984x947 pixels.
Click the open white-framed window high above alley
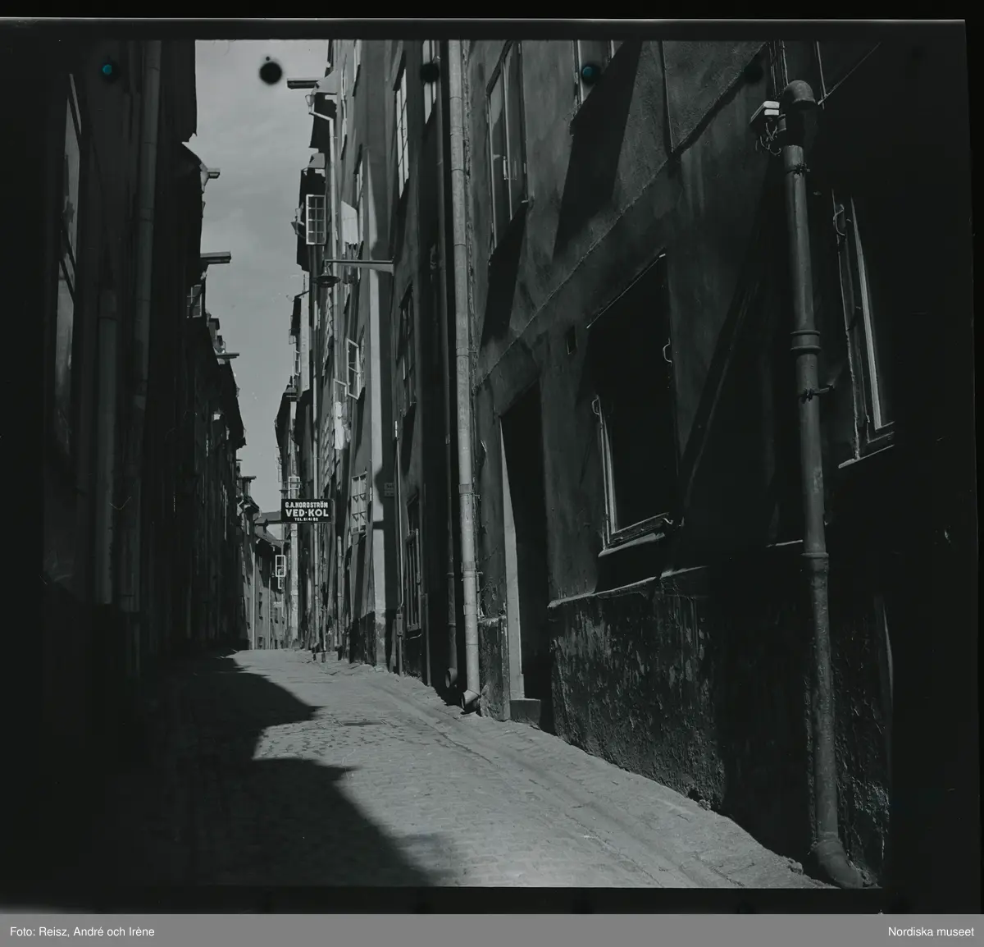point(317,219)
